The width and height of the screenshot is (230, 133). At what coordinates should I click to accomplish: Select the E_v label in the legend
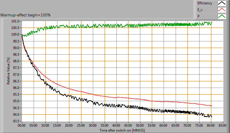[x=200, y=10]
